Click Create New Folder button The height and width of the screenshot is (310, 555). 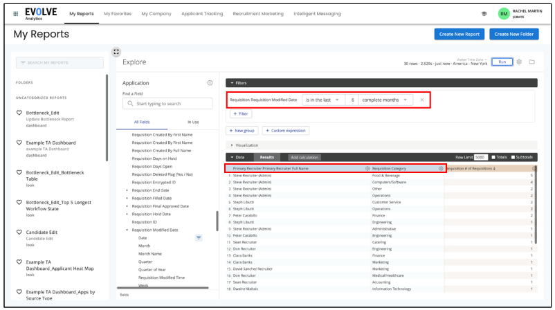click(x=514, y=35)
